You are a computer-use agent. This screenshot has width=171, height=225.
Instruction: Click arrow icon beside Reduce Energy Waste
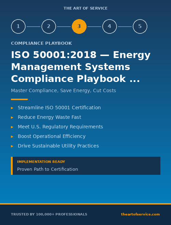(x=12, y=117)
